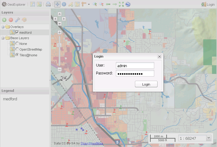Screen dimensions: 217x147
Task: Activate the Get Feature Info tool
Action: [64, 4]
